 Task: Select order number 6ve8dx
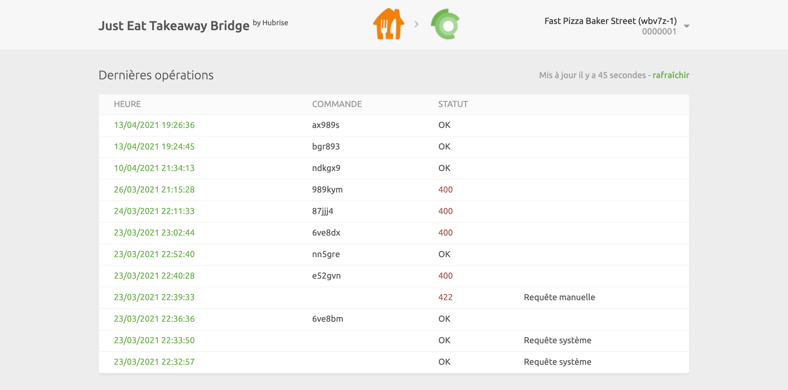tap(326, 233)
